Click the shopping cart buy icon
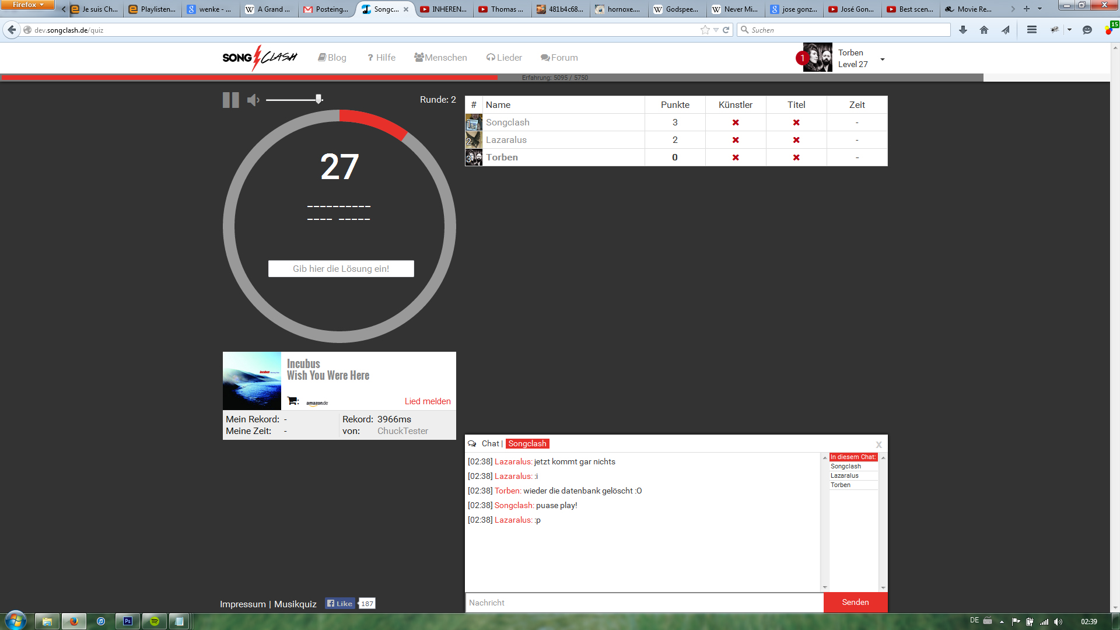This screenshot has height=630, width=1120. [292, 401]
